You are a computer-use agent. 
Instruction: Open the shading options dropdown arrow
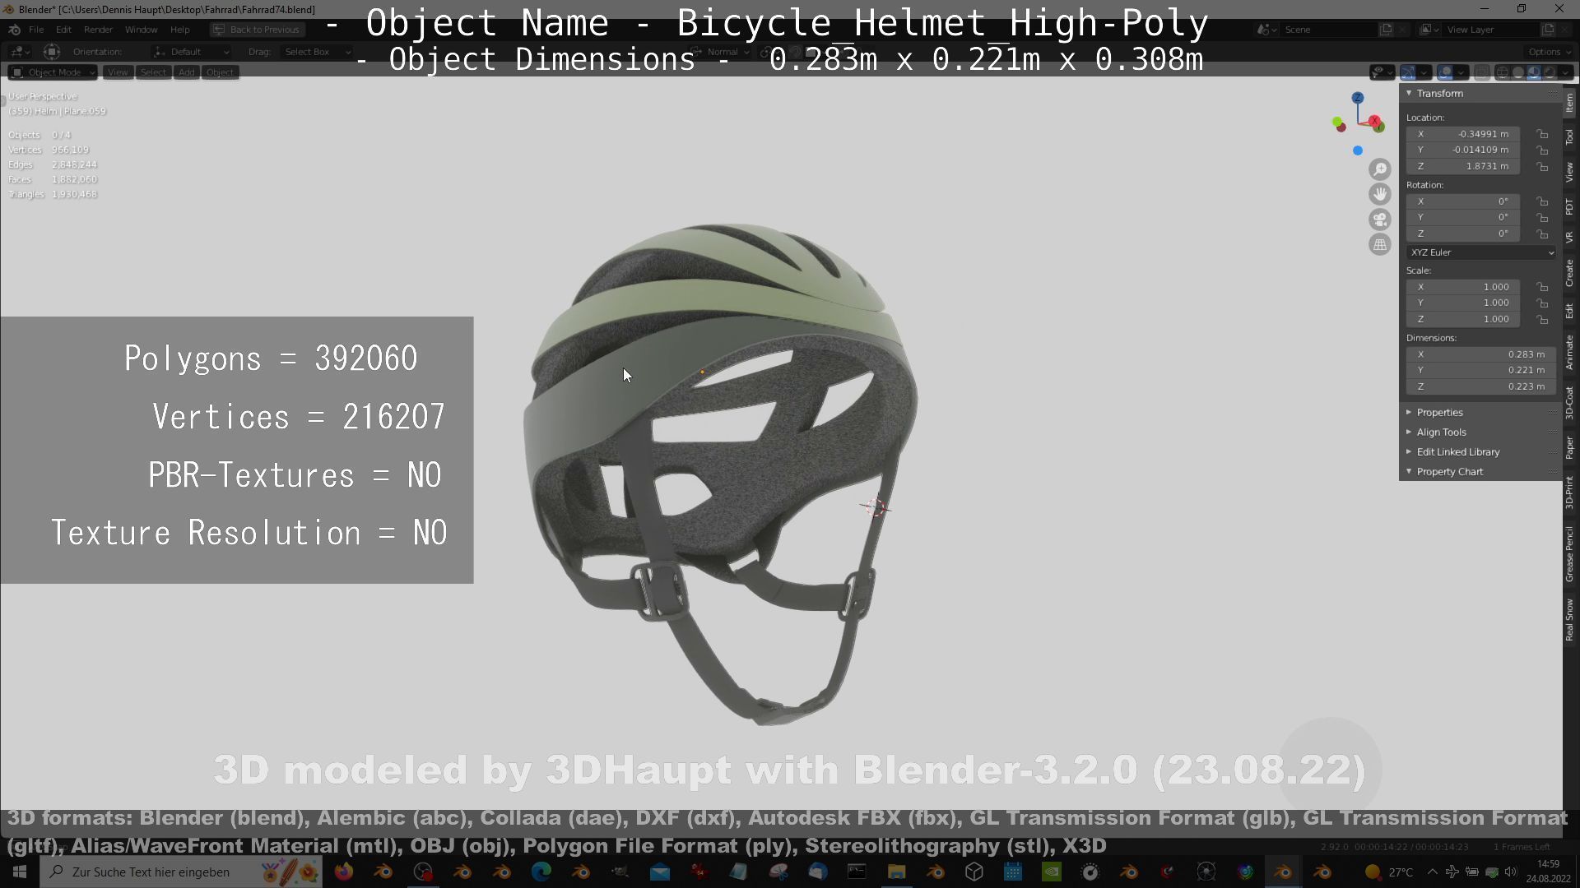pyautogui.click(x=1565, y=72)
